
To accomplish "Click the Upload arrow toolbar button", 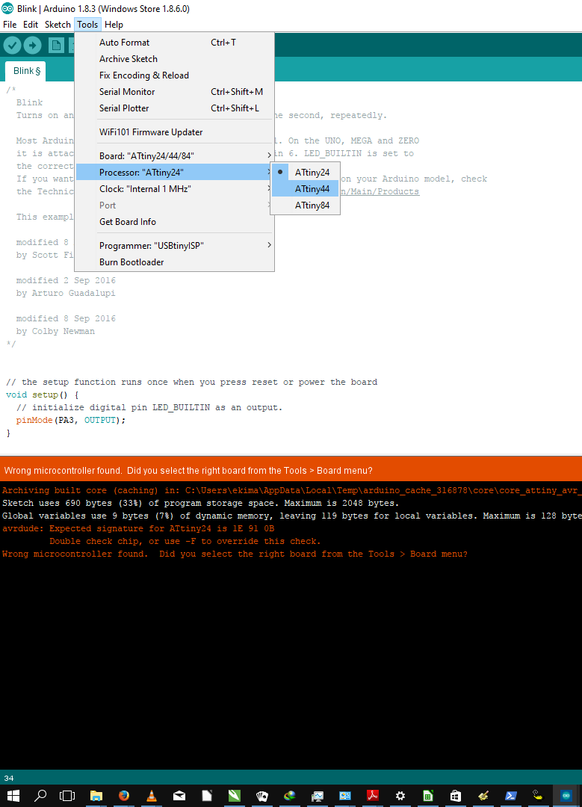I will (x=32, y=46).
